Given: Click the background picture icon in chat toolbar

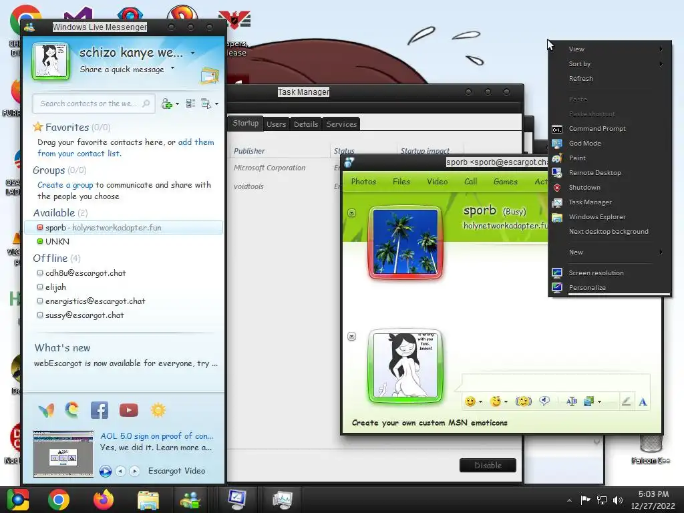Looking at the screenshot, I should pos(589,401).
